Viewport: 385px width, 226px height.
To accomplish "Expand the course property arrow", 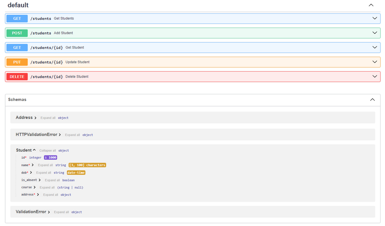I will coord(34,188).
